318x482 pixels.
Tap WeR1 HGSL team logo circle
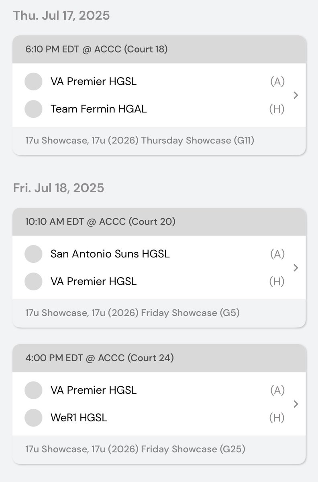point(33,418)
